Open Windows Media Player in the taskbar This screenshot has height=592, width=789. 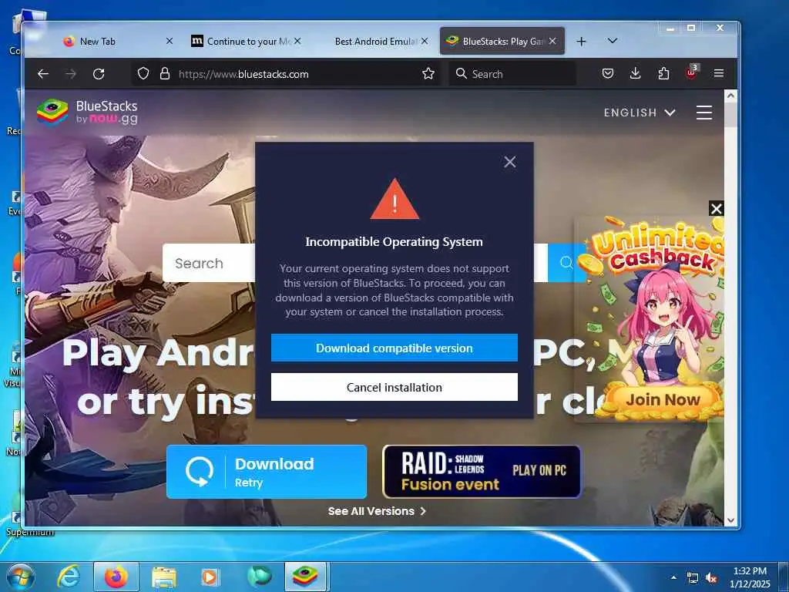(x=210, y=577)
